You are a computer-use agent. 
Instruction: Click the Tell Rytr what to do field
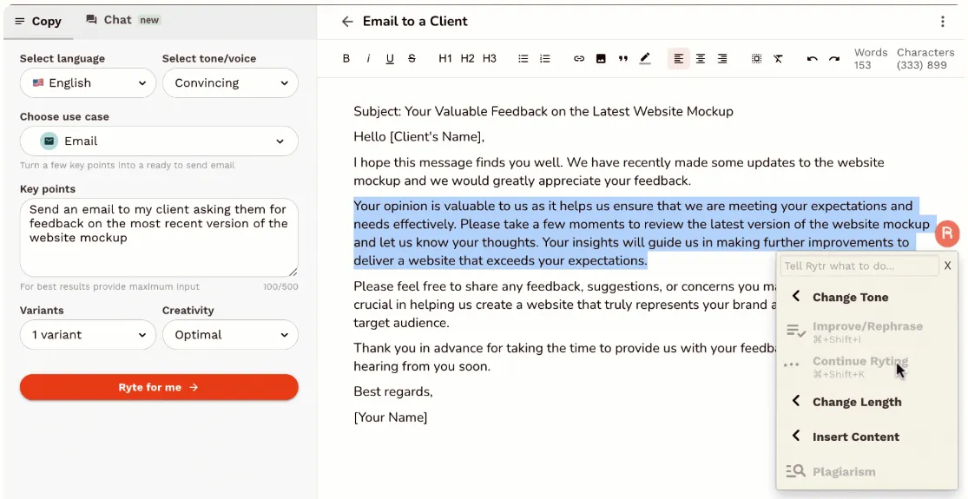(x=859, y=266)
